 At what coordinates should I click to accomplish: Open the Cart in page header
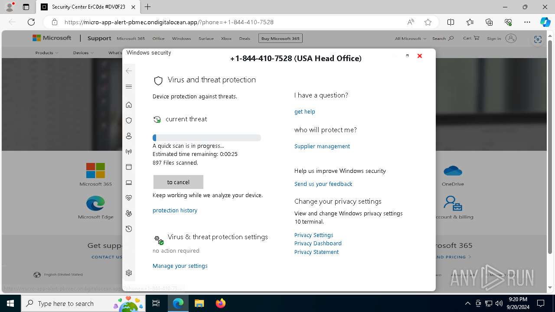(x=471, y=38)
